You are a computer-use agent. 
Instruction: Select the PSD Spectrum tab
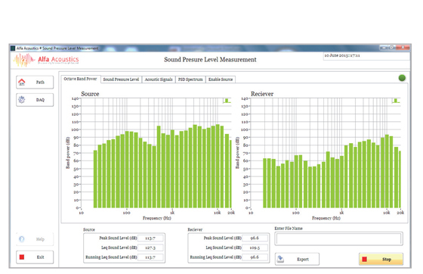tap(190, 79)
